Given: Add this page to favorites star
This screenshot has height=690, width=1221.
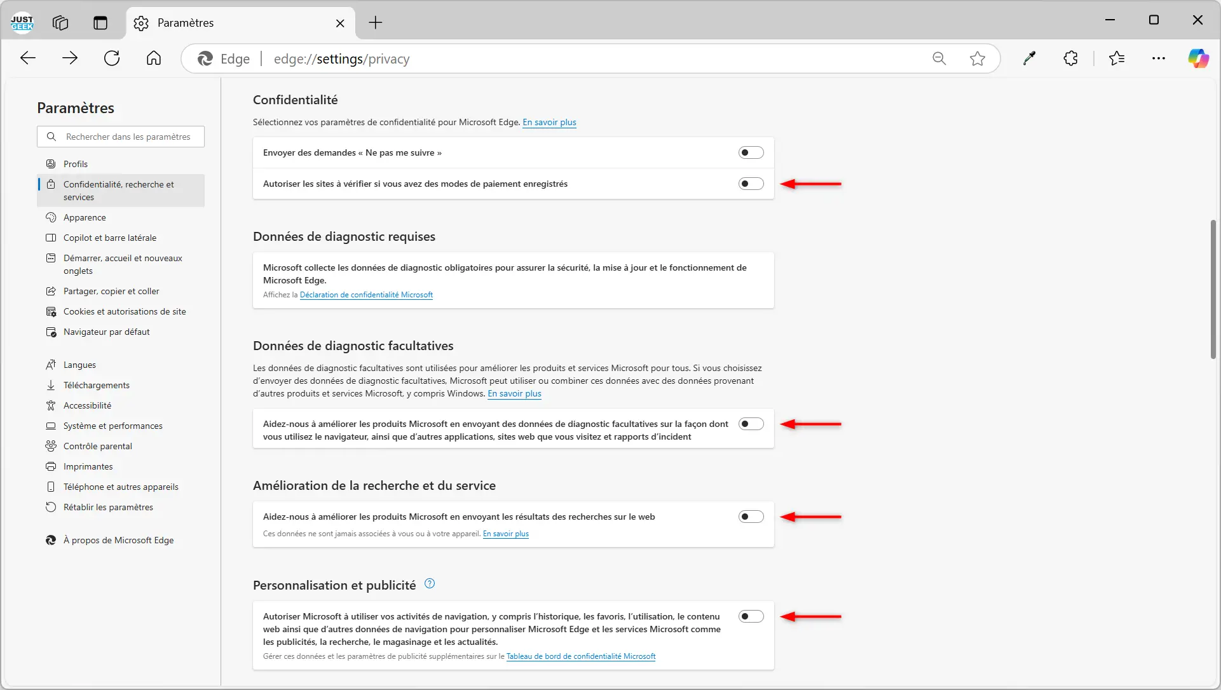Looking at the screenshot, I should [x=977, y=58].
